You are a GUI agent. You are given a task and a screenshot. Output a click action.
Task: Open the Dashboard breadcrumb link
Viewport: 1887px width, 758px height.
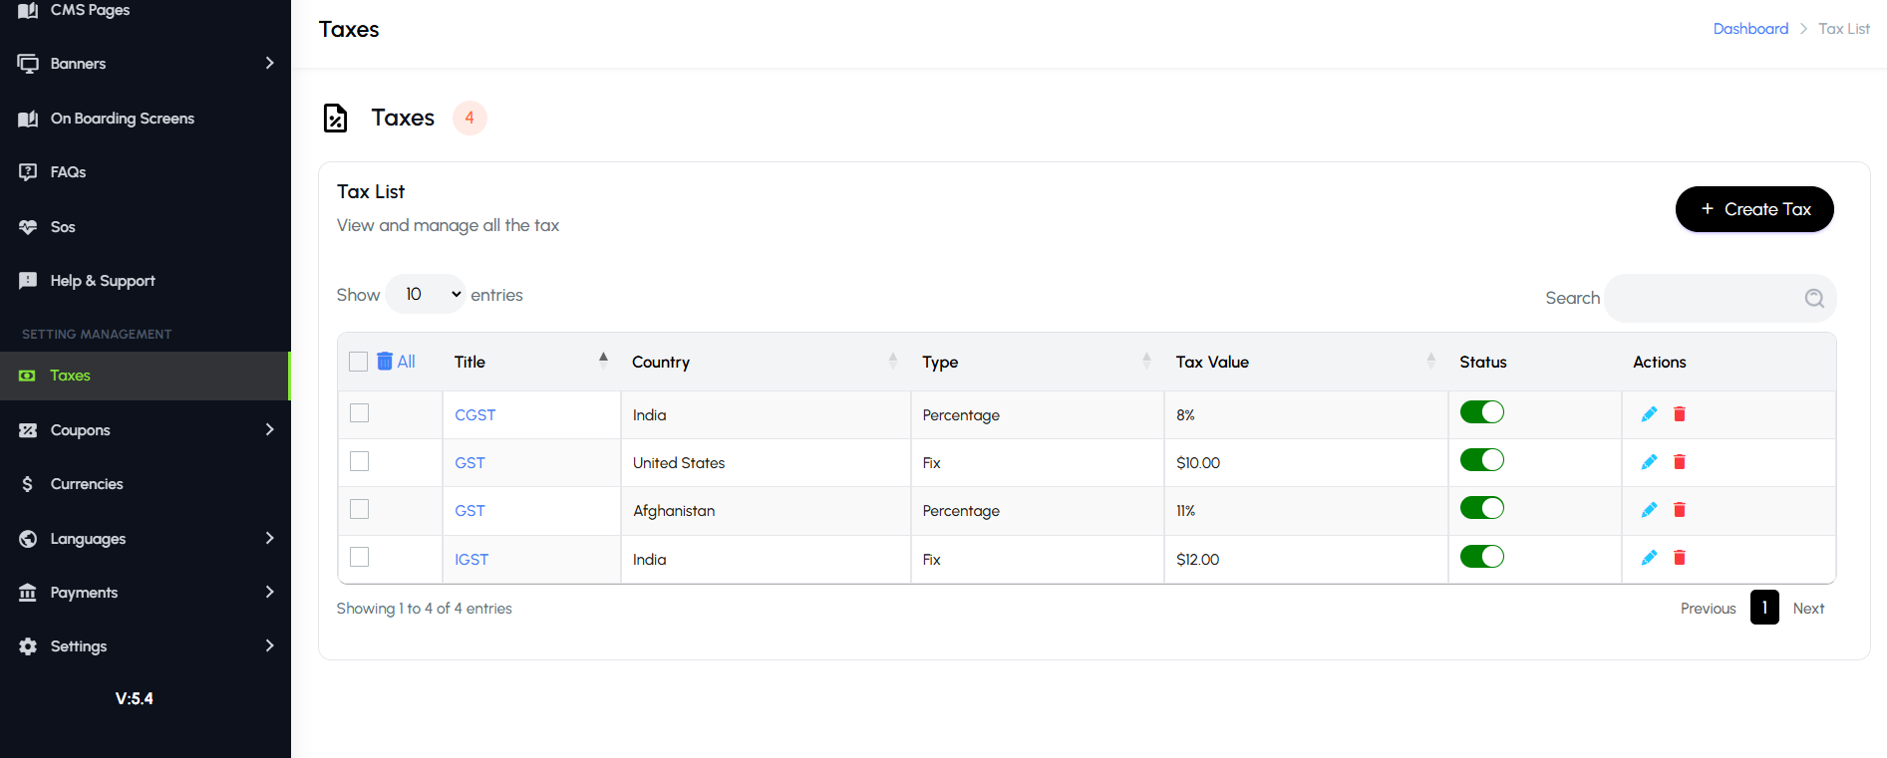pos(1749,29)
